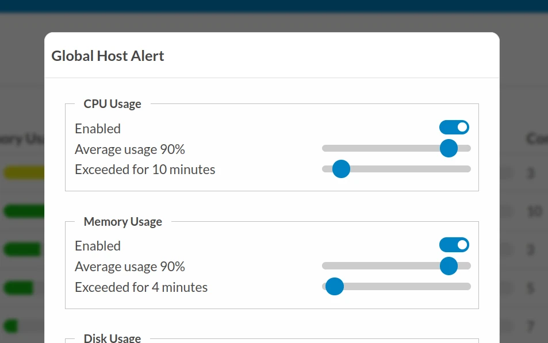Click the dark blue header bar at top
This screenshot has width=548, height=343.
click(274, 6)
